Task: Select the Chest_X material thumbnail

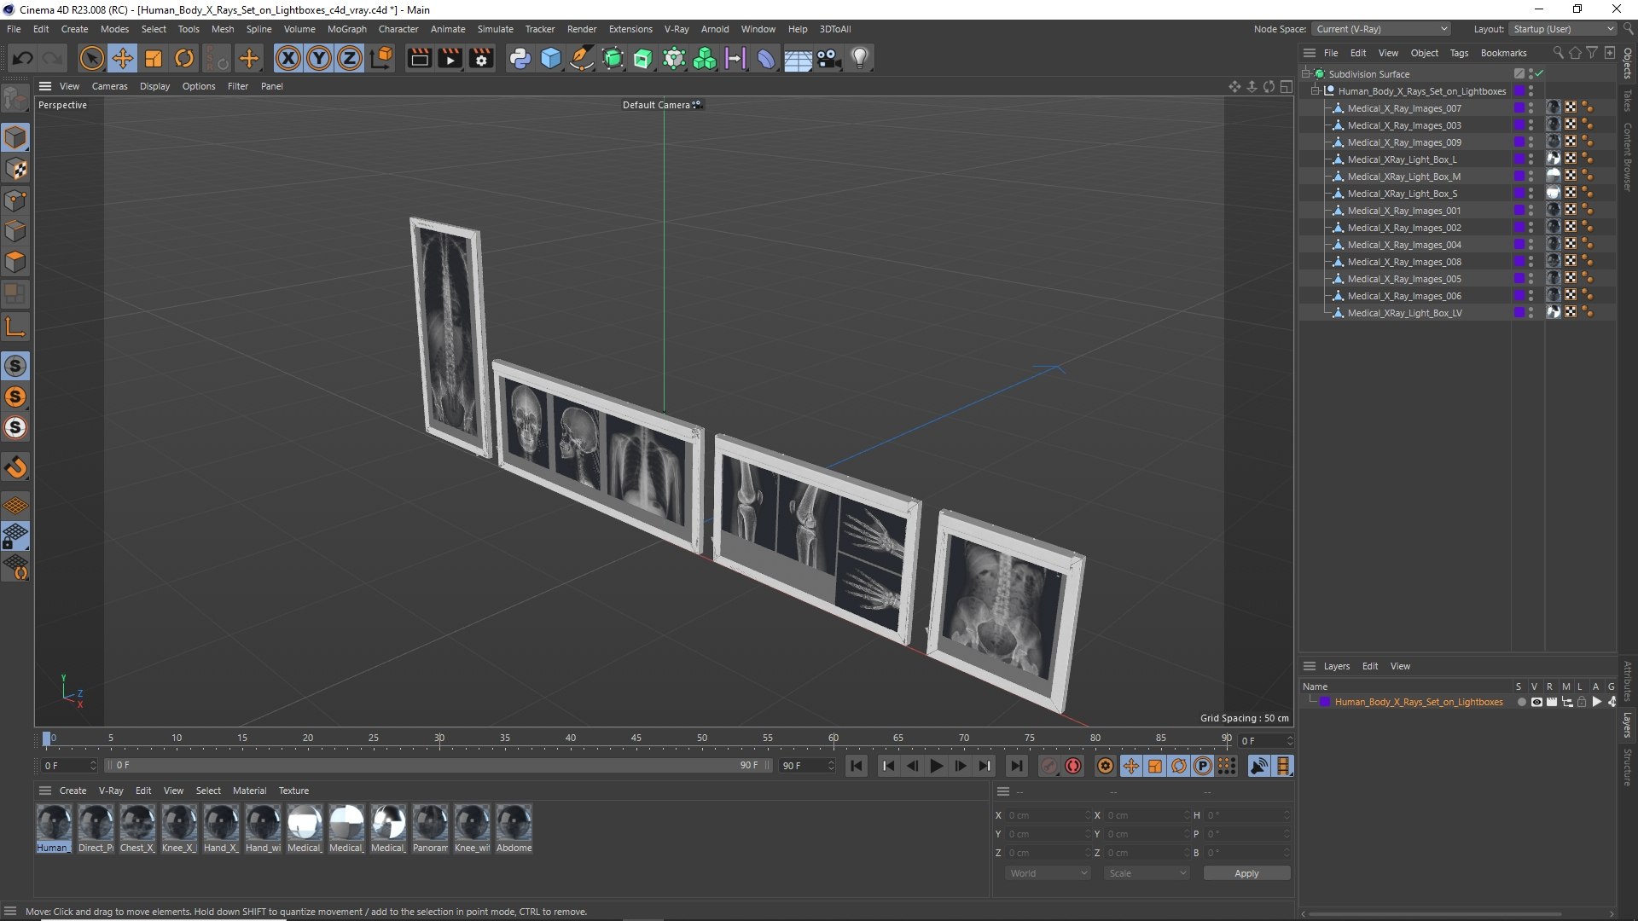Action: [x=137, y=823]
